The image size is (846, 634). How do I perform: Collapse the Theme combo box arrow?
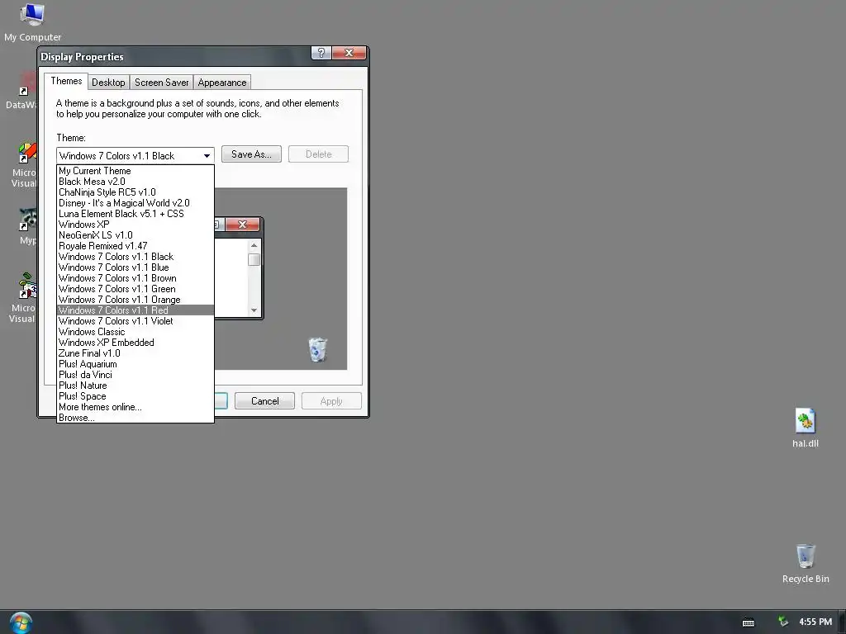click(x=207, y=156)
